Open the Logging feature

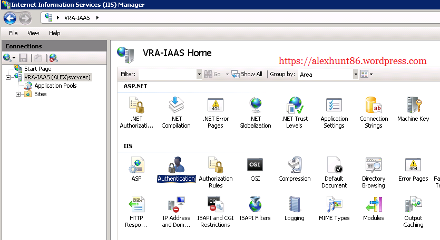click(295, 208)
